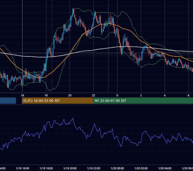Click the '1/20 00:00' label on lower axis
Screen dimensions: 193x171
click(118, 168)
